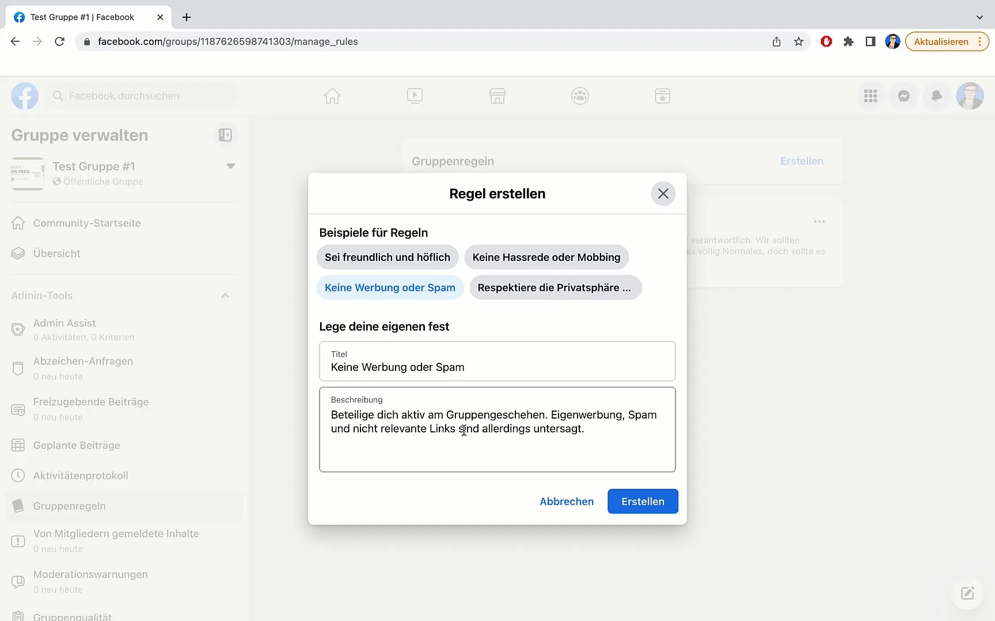Select the Test Gruppe #1 Facebook tab
This screenshot has width=995, height=621.
pos(88,17)
